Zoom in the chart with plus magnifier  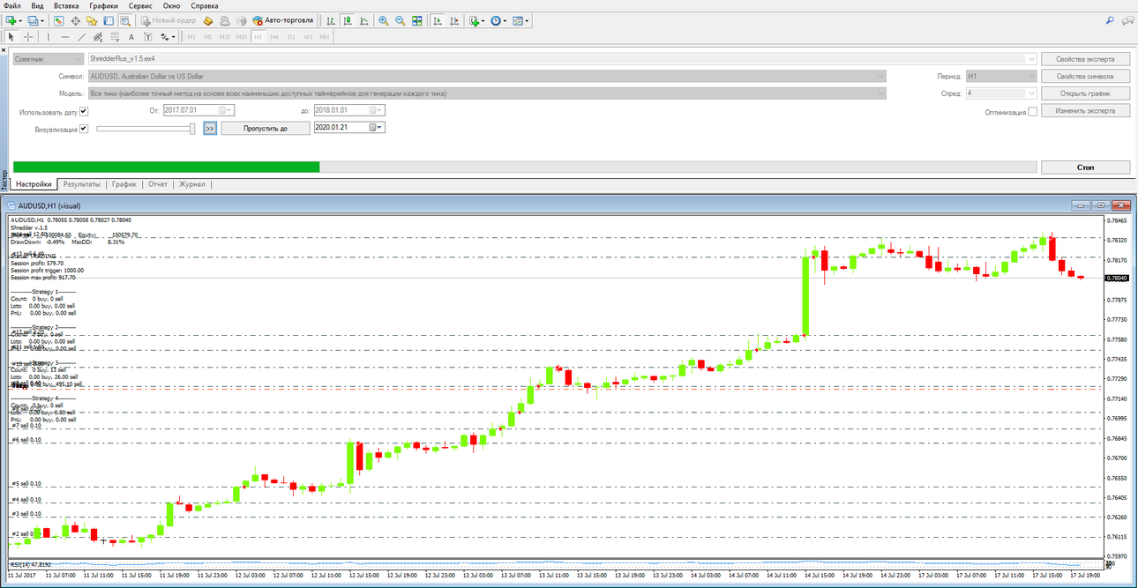click(x=384, y=20)
